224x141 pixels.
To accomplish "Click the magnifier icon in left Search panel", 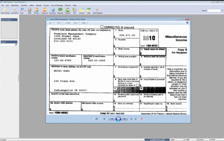I will [x=16, y=45].
